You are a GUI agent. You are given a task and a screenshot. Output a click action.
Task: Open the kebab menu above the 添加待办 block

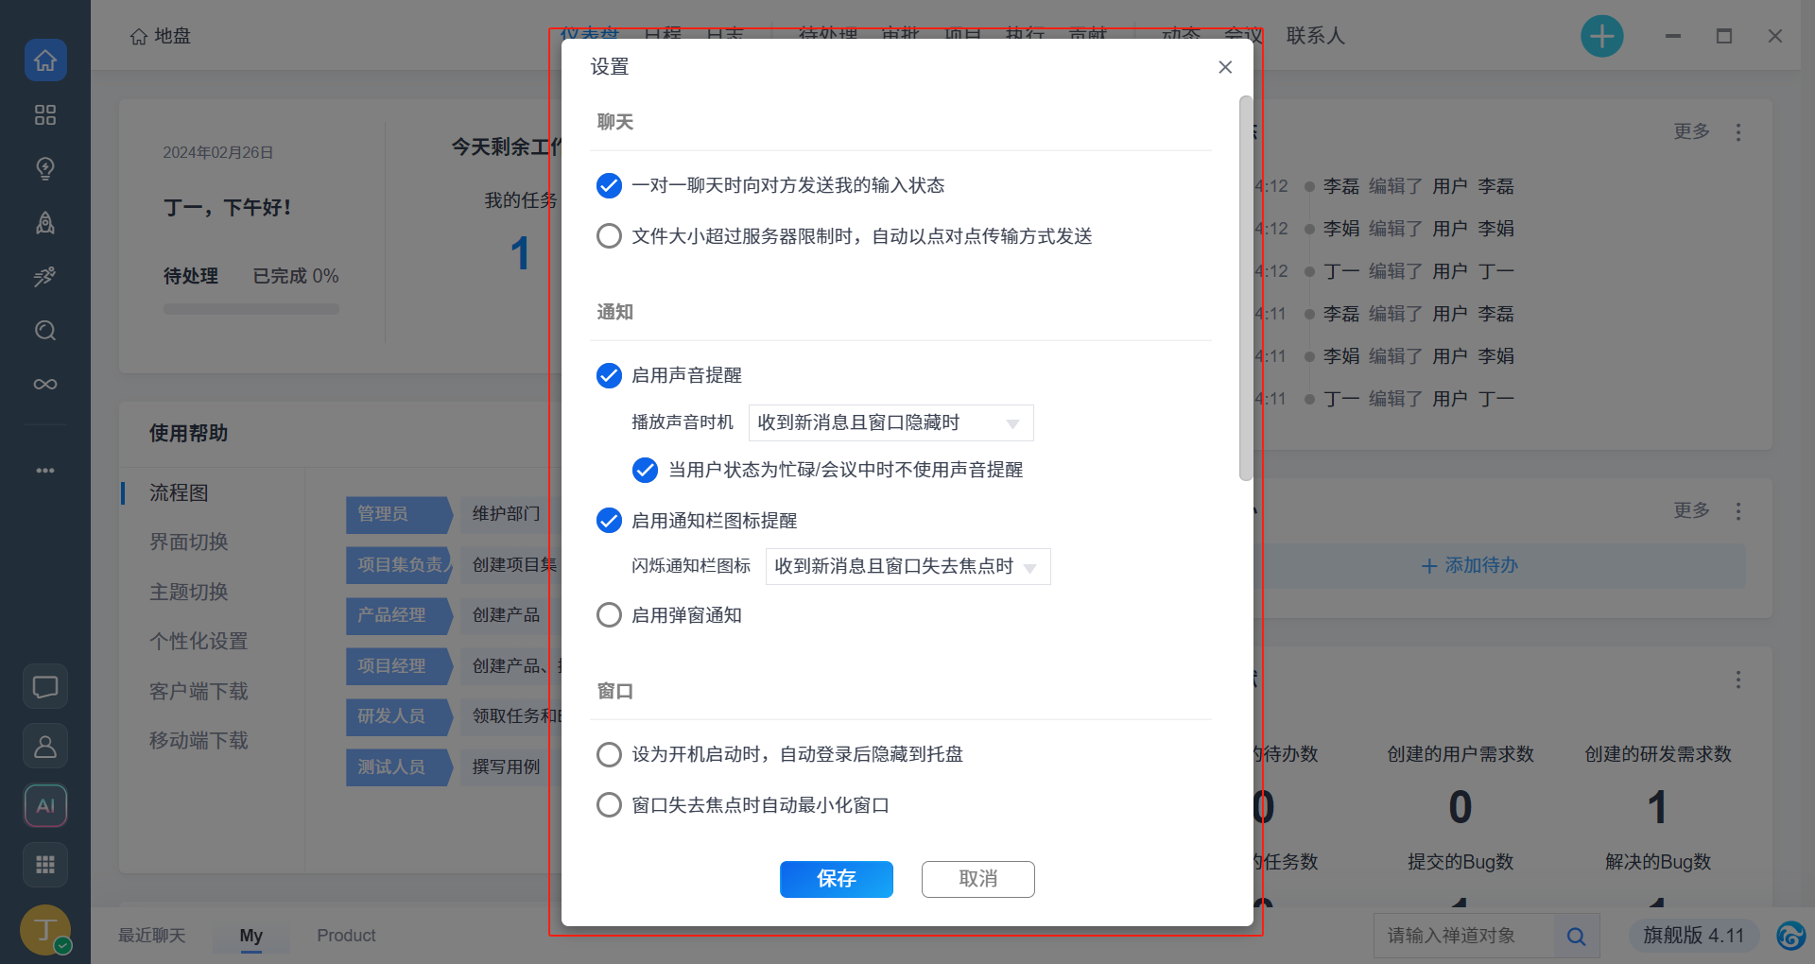1737,511
